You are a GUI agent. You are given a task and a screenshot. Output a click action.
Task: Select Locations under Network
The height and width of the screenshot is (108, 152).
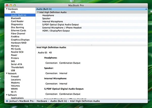[16, 80]
